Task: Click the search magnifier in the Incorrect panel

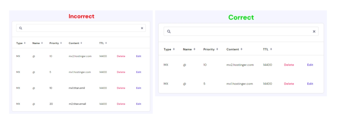Action: point(21,28)
